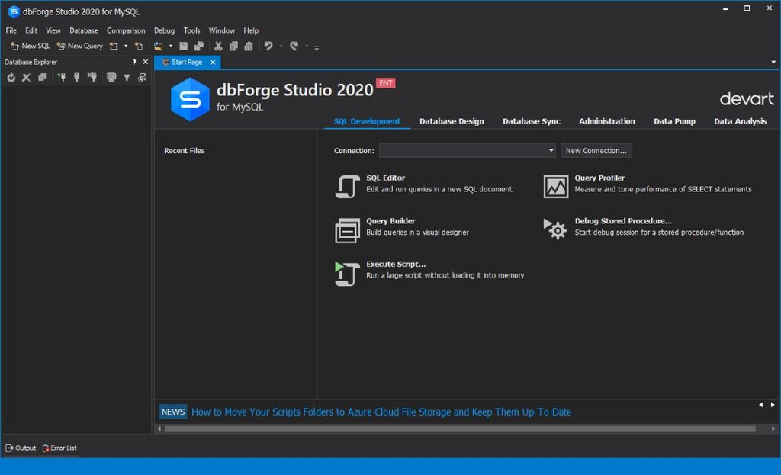Click the Query Profiler chart icon
This screenshot has height=475, width=781.
coord(555,187)
